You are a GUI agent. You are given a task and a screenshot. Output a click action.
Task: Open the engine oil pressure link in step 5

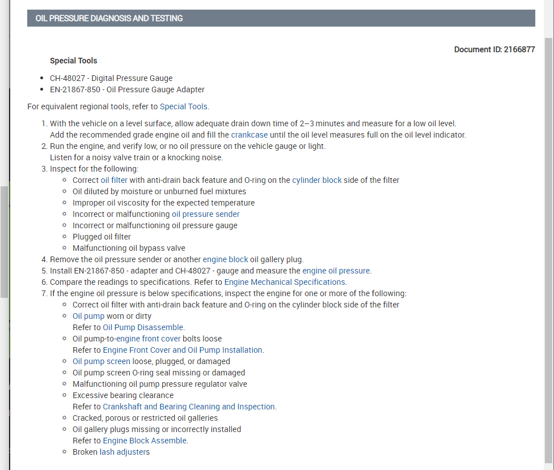coord(336,271)
